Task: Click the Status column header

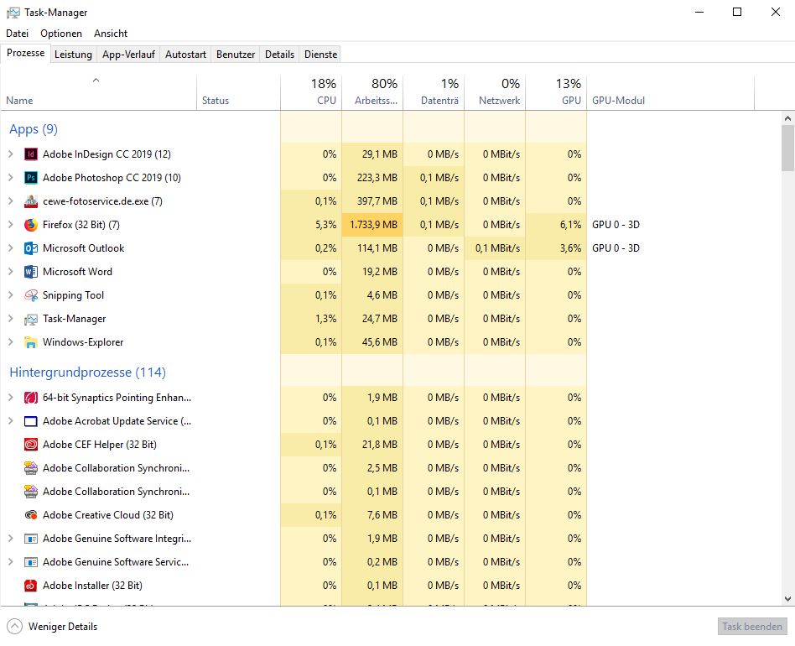Action: pos(238,93)
